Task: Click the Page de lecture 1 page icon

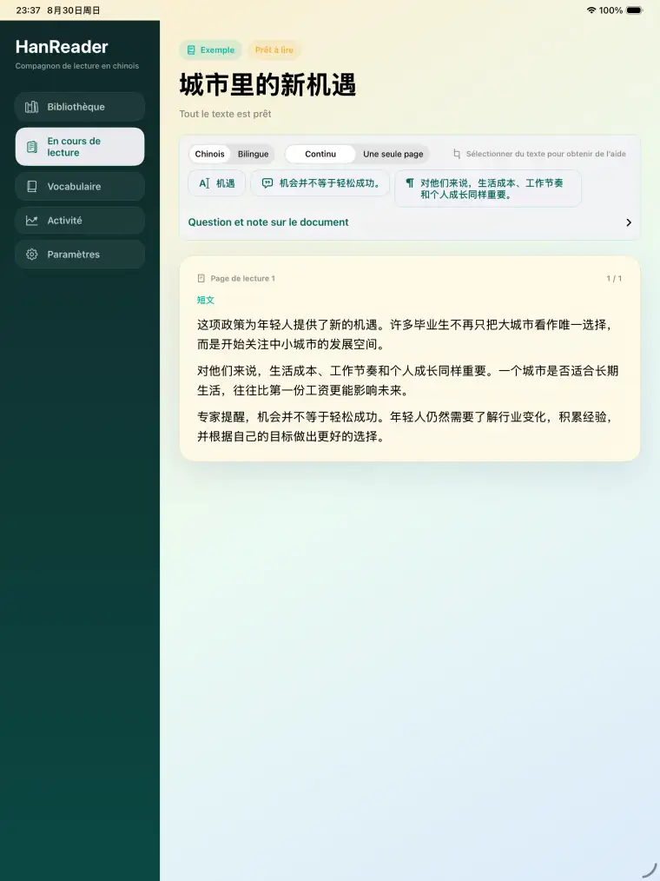Action: (x=201, y=278)
